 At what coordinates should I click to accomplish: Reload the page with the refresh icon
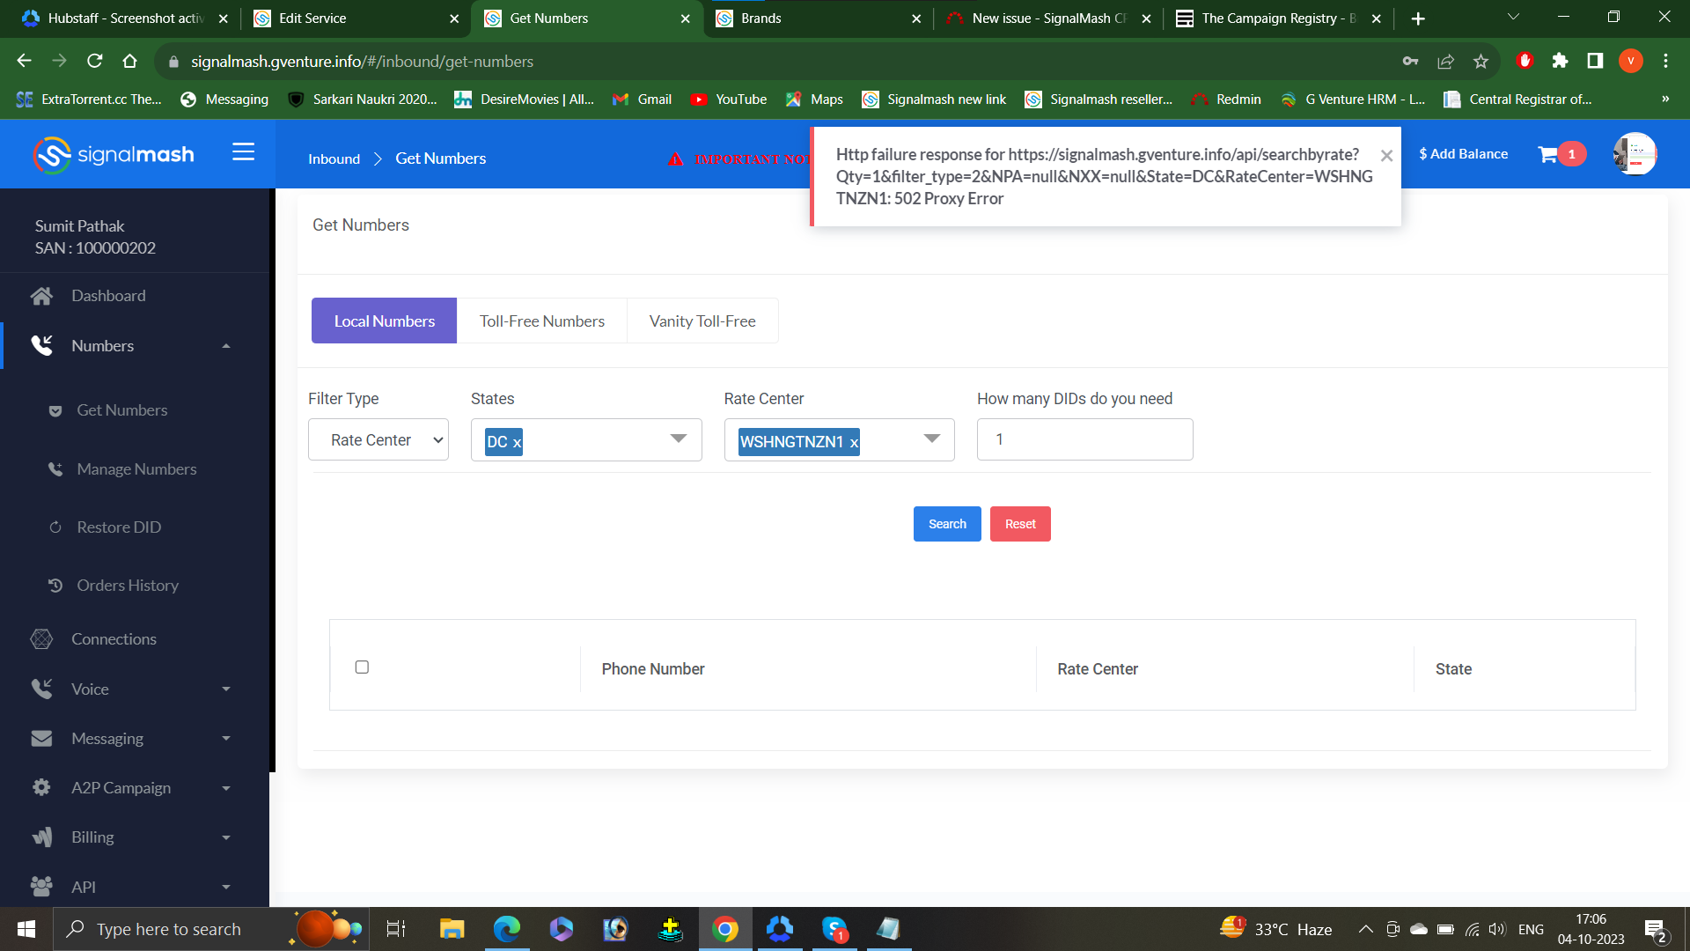pos(94,61)
